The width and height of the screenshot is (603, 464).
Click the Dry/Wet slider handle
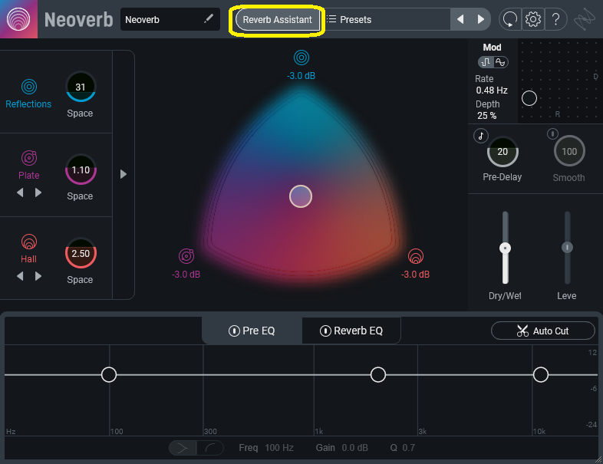click(x=505, y=248)
